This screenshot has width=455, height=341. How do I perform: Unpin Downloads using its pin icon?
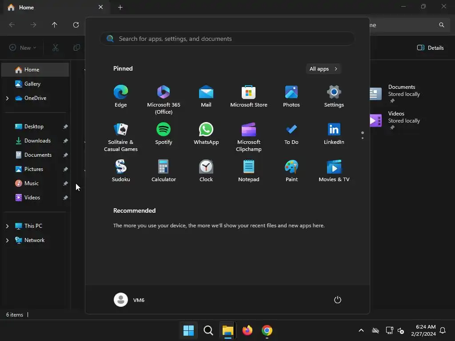point(66,141)
